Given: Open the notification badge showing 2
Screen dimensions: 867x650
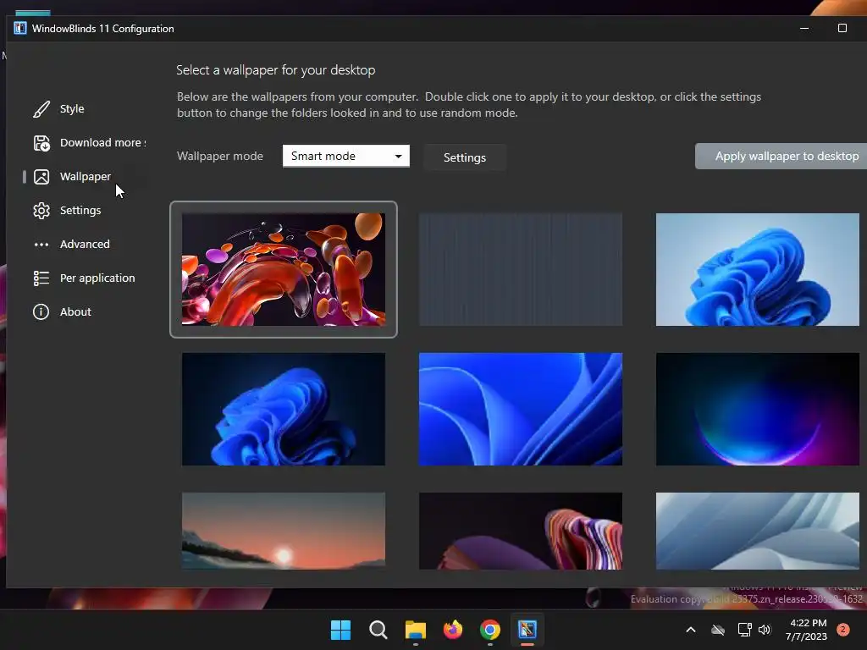Looking at the screenshot, I should coord(843,630).
